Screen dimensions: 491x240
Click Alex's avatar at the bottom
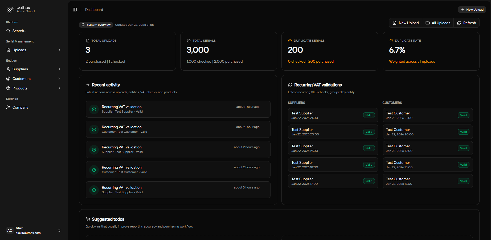tap(10, 230)
